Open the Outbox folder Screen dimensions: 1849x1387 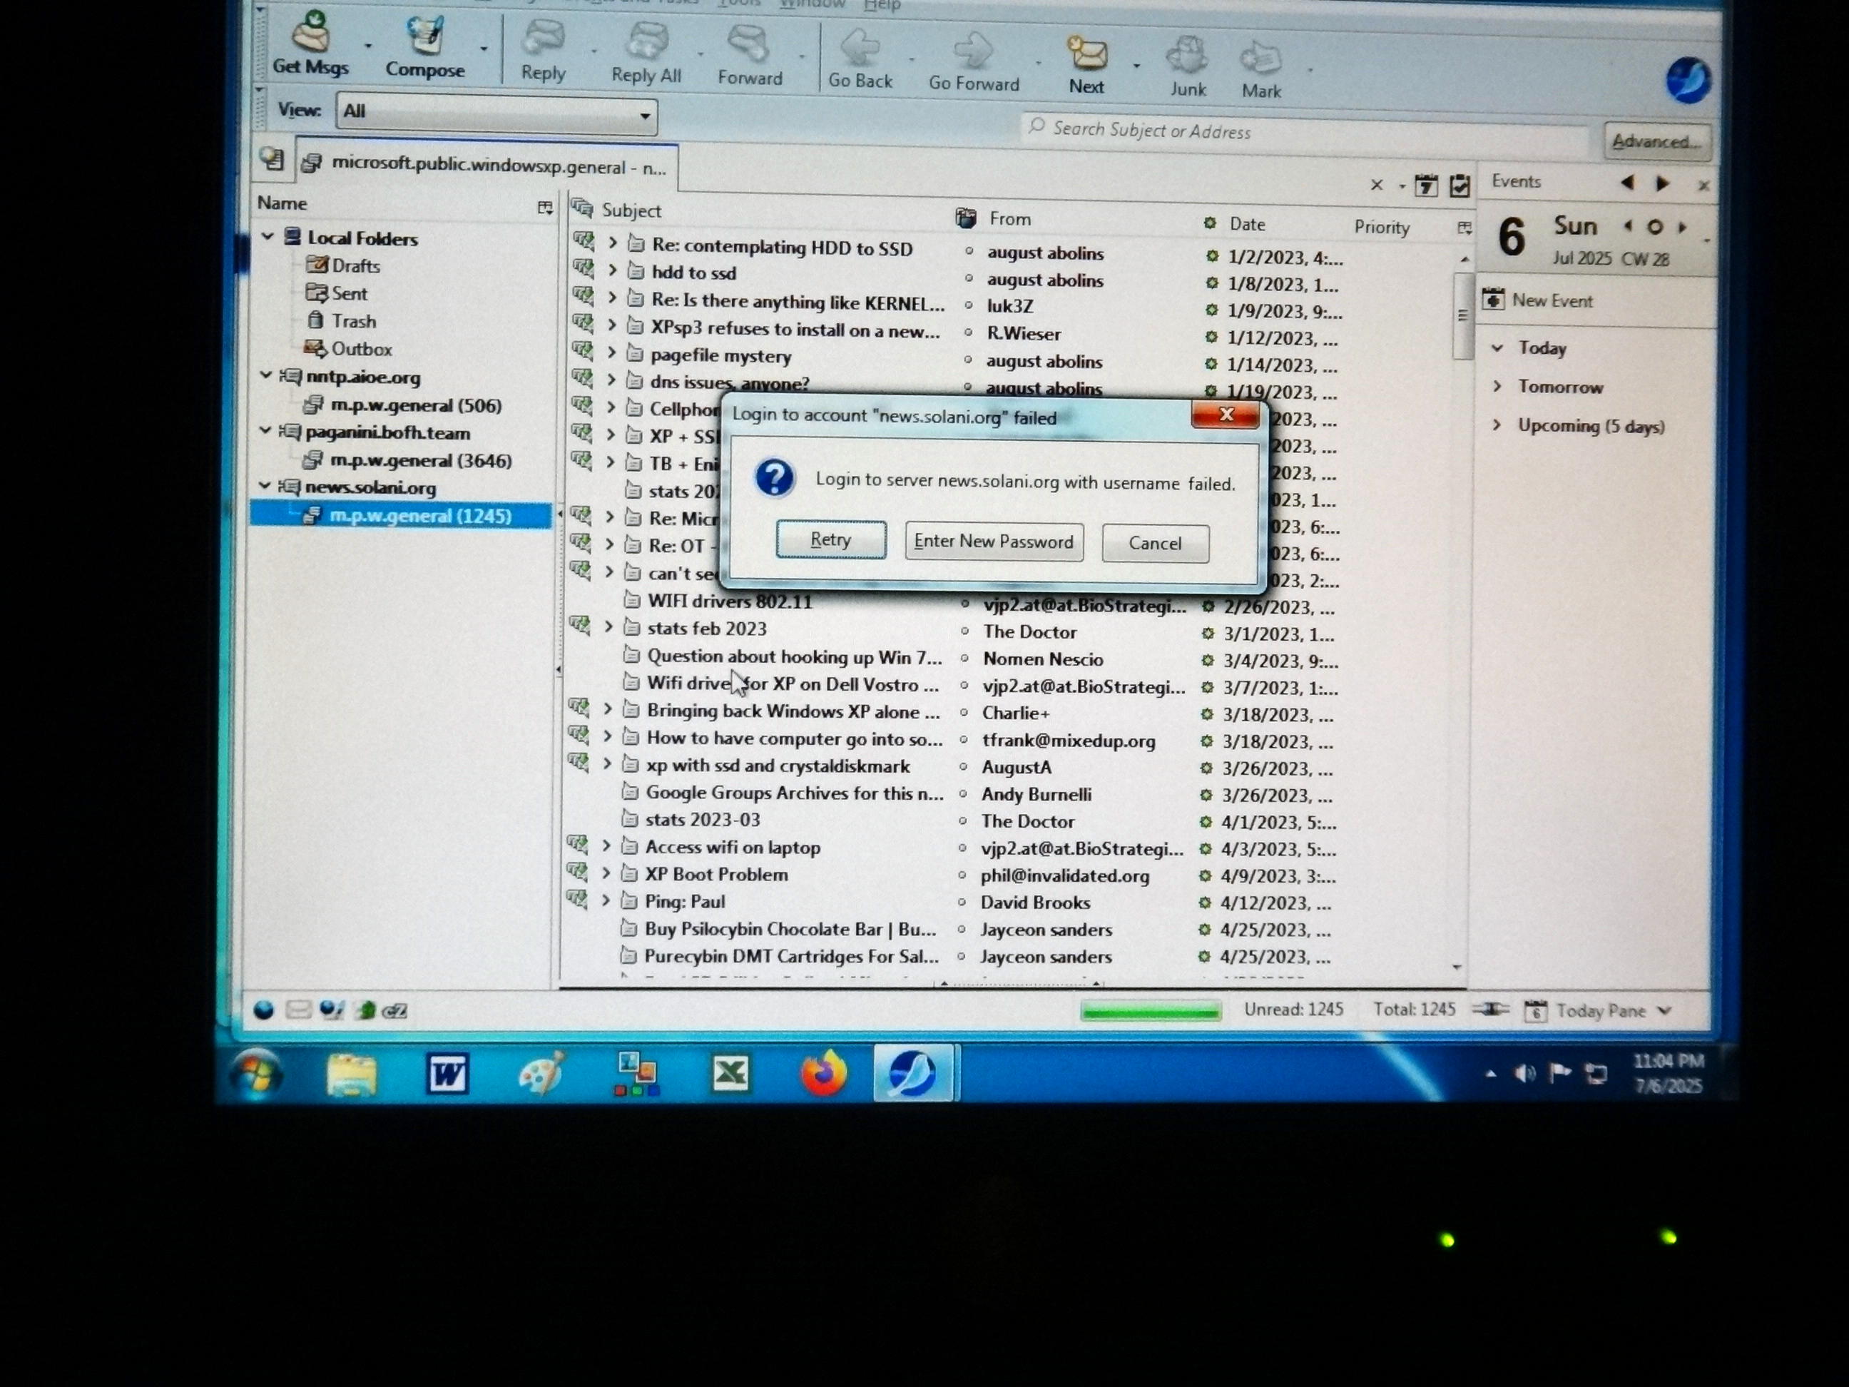tap(347, 349)
